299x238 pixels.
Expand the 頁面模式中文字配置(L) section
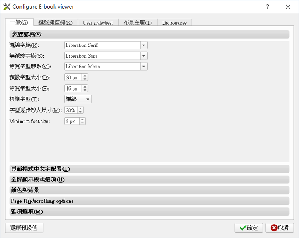click(x=149, y=169)
